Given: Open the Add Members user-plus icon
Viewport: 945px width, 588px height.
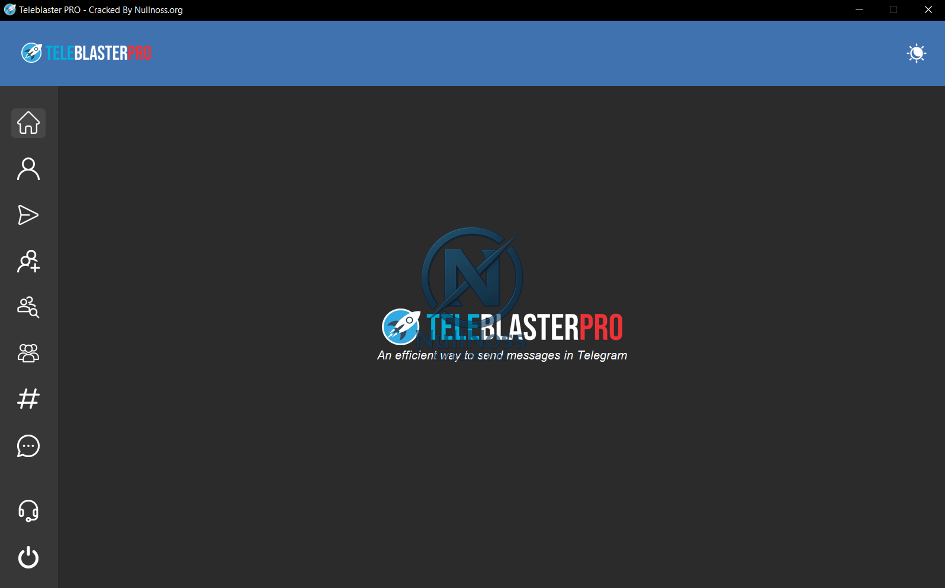Looking at the screenshot, I should click(x=28, y=261).
